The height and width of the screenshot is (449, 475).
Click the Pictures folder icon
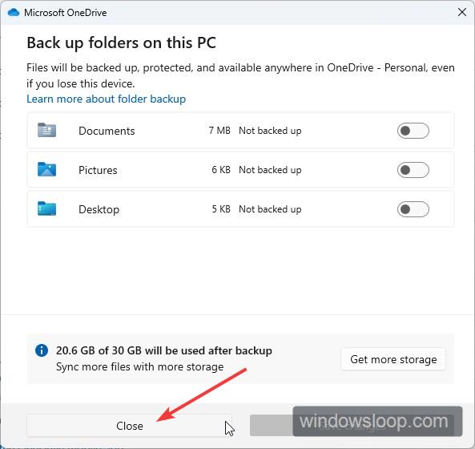coord(46,169)
